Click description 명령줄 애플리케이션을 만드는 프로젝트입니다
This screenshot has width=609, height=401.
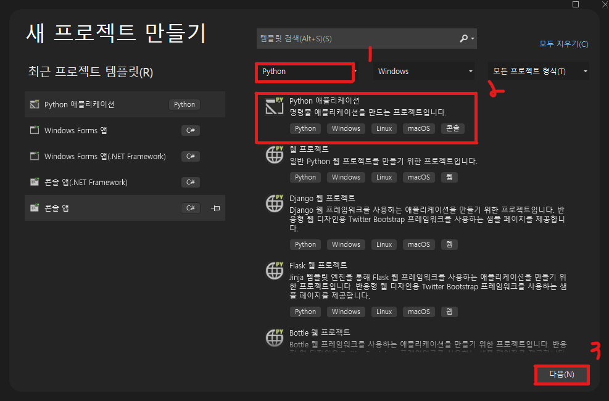pyautogui.click(x=368, y=112)
